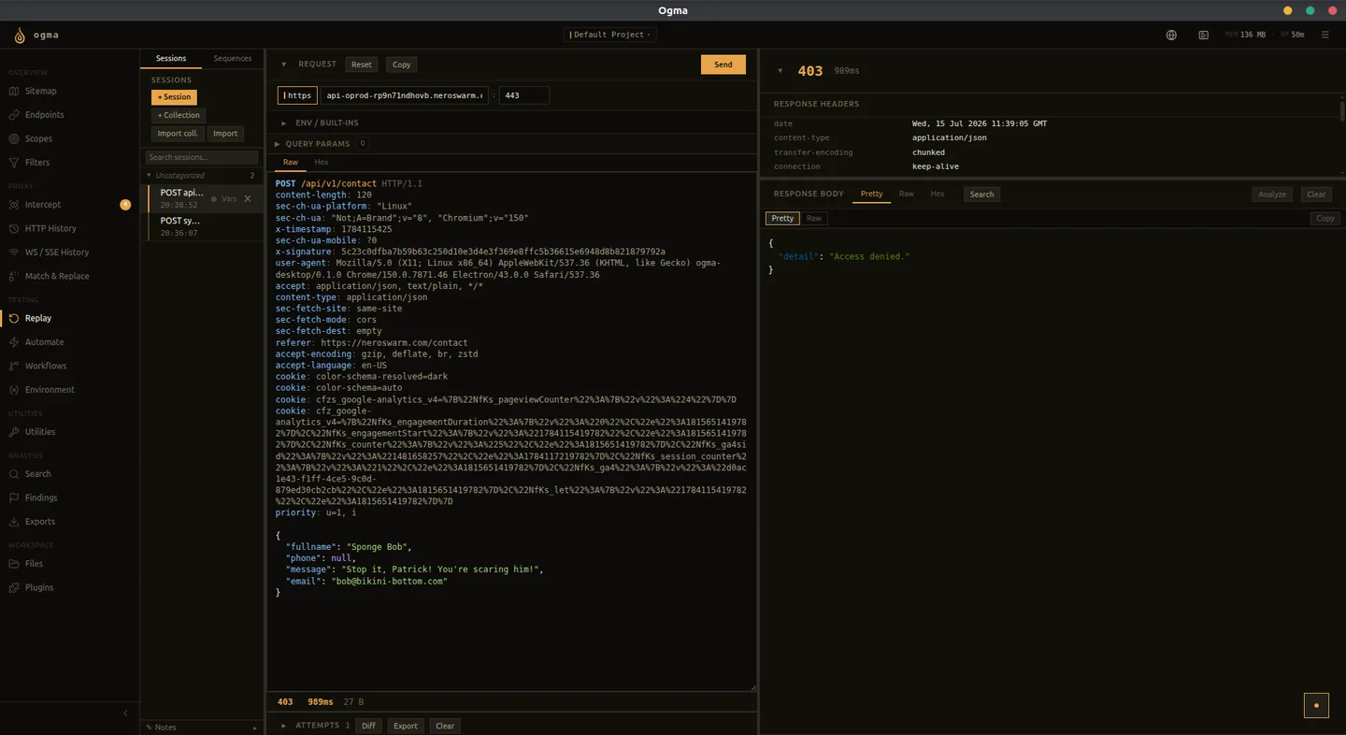Open the Workflows sidebar icon
1346x735 pixels.
tap(14, 366)
